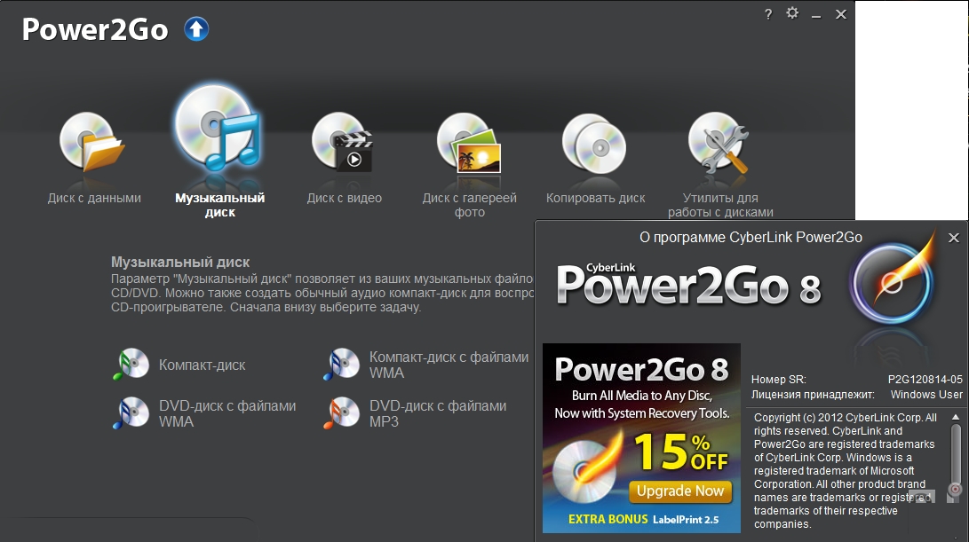
Task: Minimize the Power2Go window
Action: click(x=816, y=16)
